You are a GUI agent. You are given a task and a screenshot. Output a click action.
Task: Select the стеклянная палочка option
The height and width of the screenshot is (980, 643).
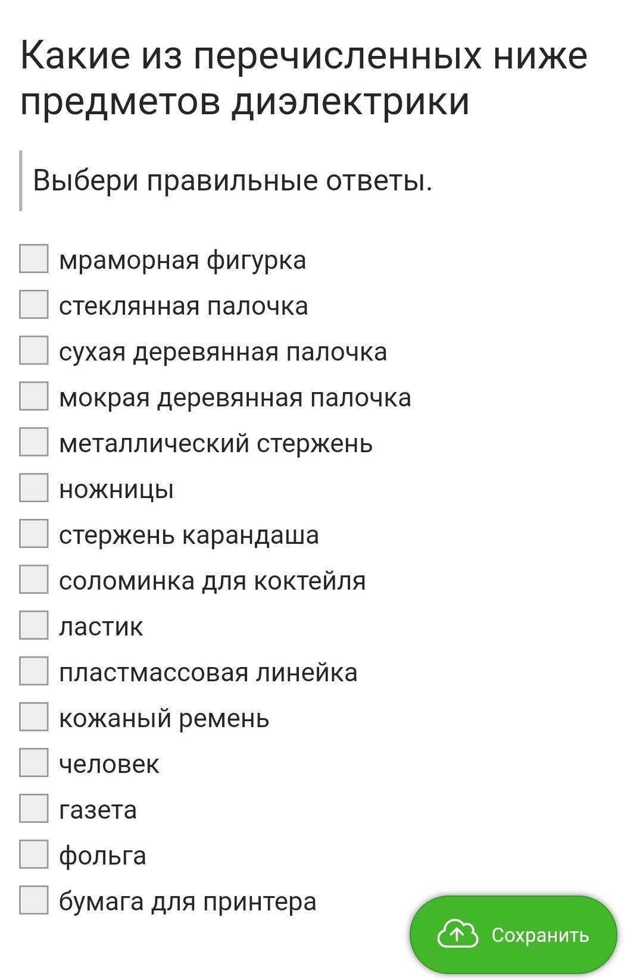(33, 304)
